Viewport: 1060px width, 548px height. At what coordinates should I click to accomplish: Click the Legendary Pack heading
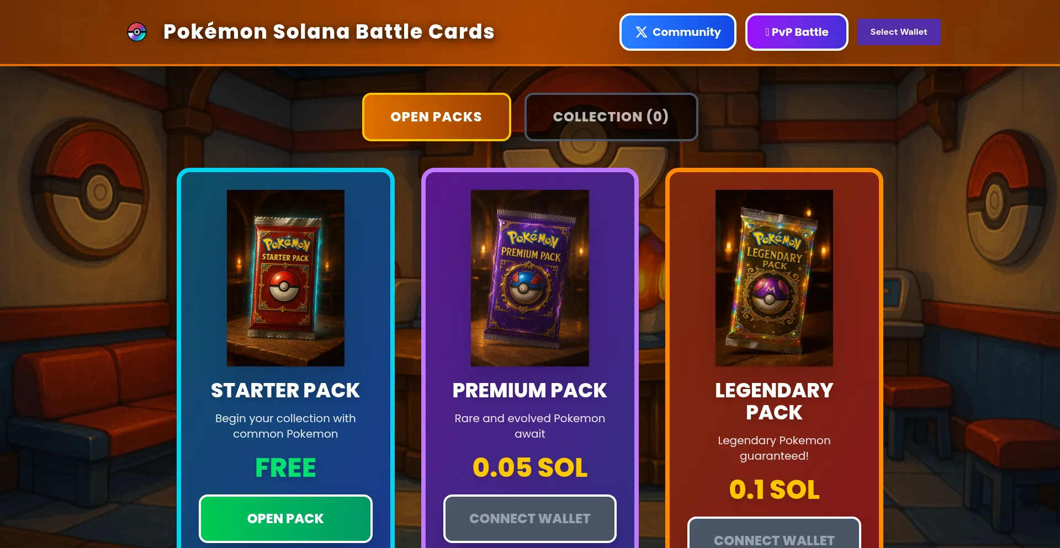pos(774,402)
